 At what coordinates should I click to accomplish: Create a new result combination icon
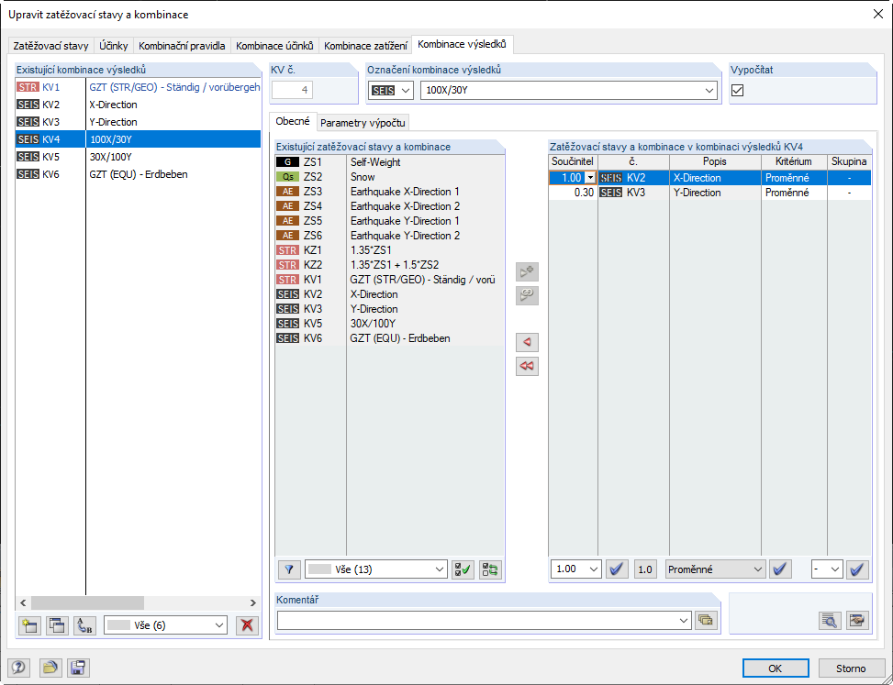point(29,625)
